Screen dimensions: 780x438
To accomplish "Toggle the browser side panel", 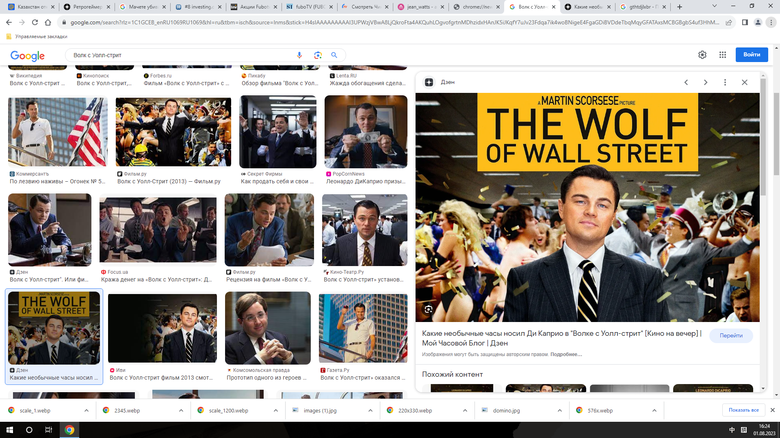I will [745, 22].
